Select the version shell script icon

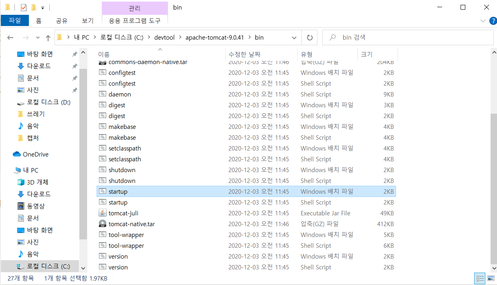(103, 267)
